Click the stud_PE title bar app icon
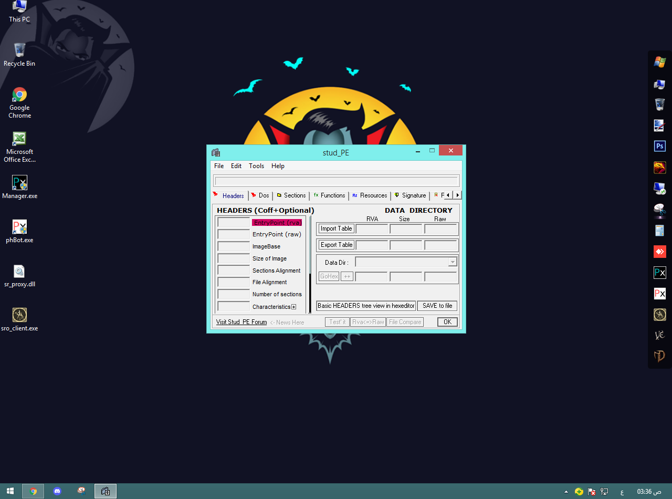 click(x=215, y=153)
